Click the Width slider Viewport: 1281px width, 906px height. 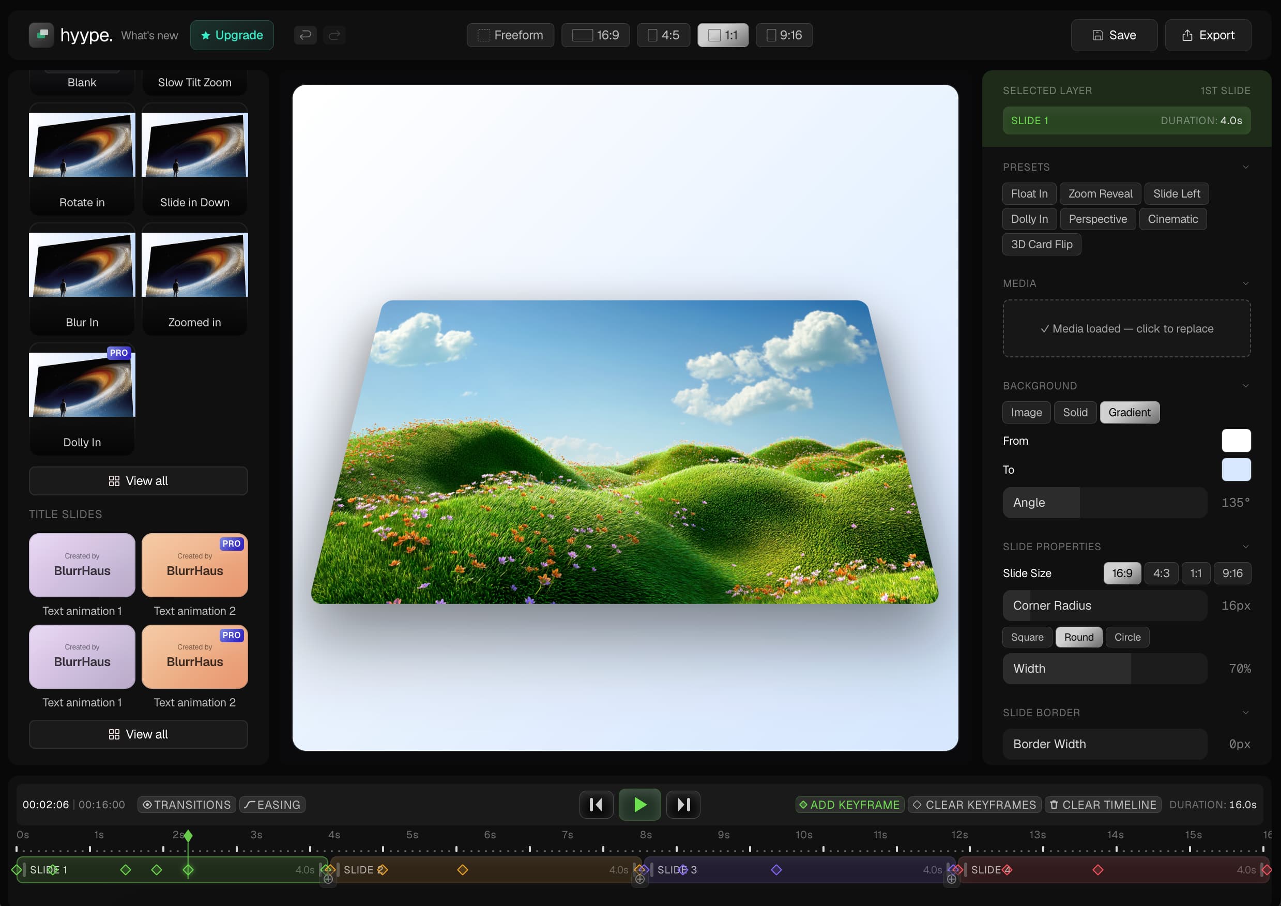(1105, 669)
